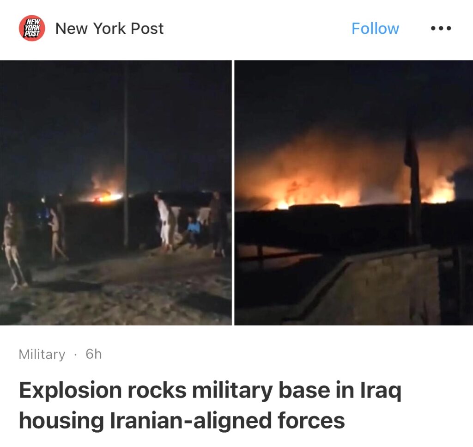473x447 pixels.
Task: Open the New York Post publisher name
Action: click(109, 28)
